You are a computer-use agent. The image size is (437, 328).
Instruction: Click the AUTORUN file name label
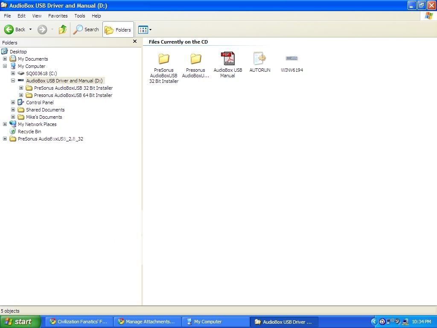coord(260,70)
